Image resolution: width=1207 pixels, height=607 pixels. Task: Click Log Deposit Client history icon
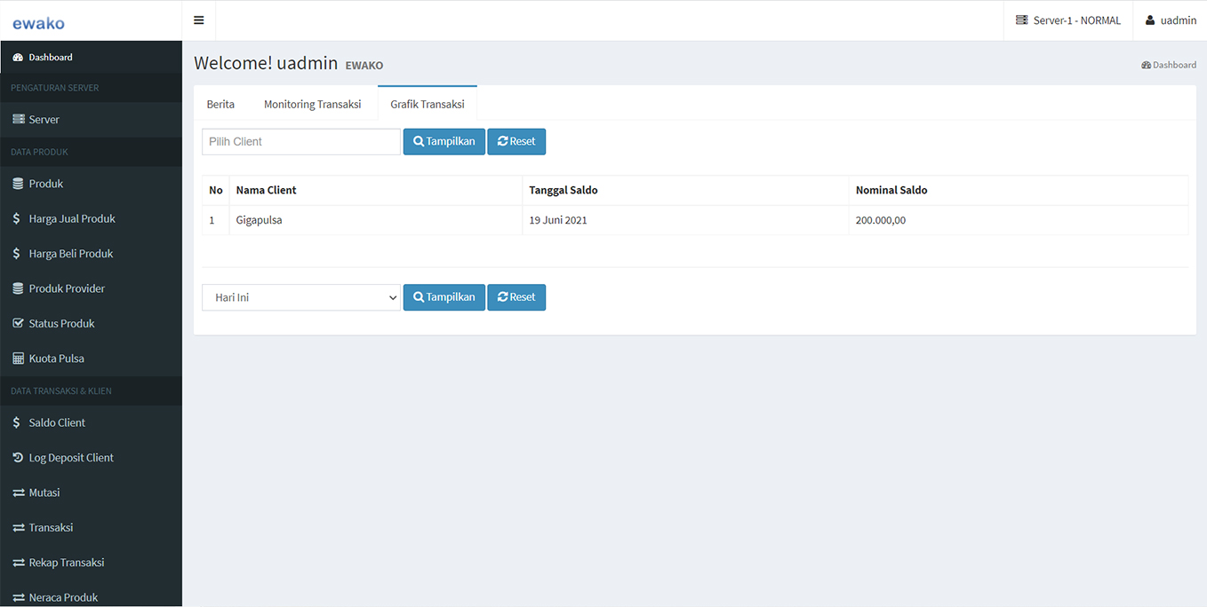tap(19, 458)
